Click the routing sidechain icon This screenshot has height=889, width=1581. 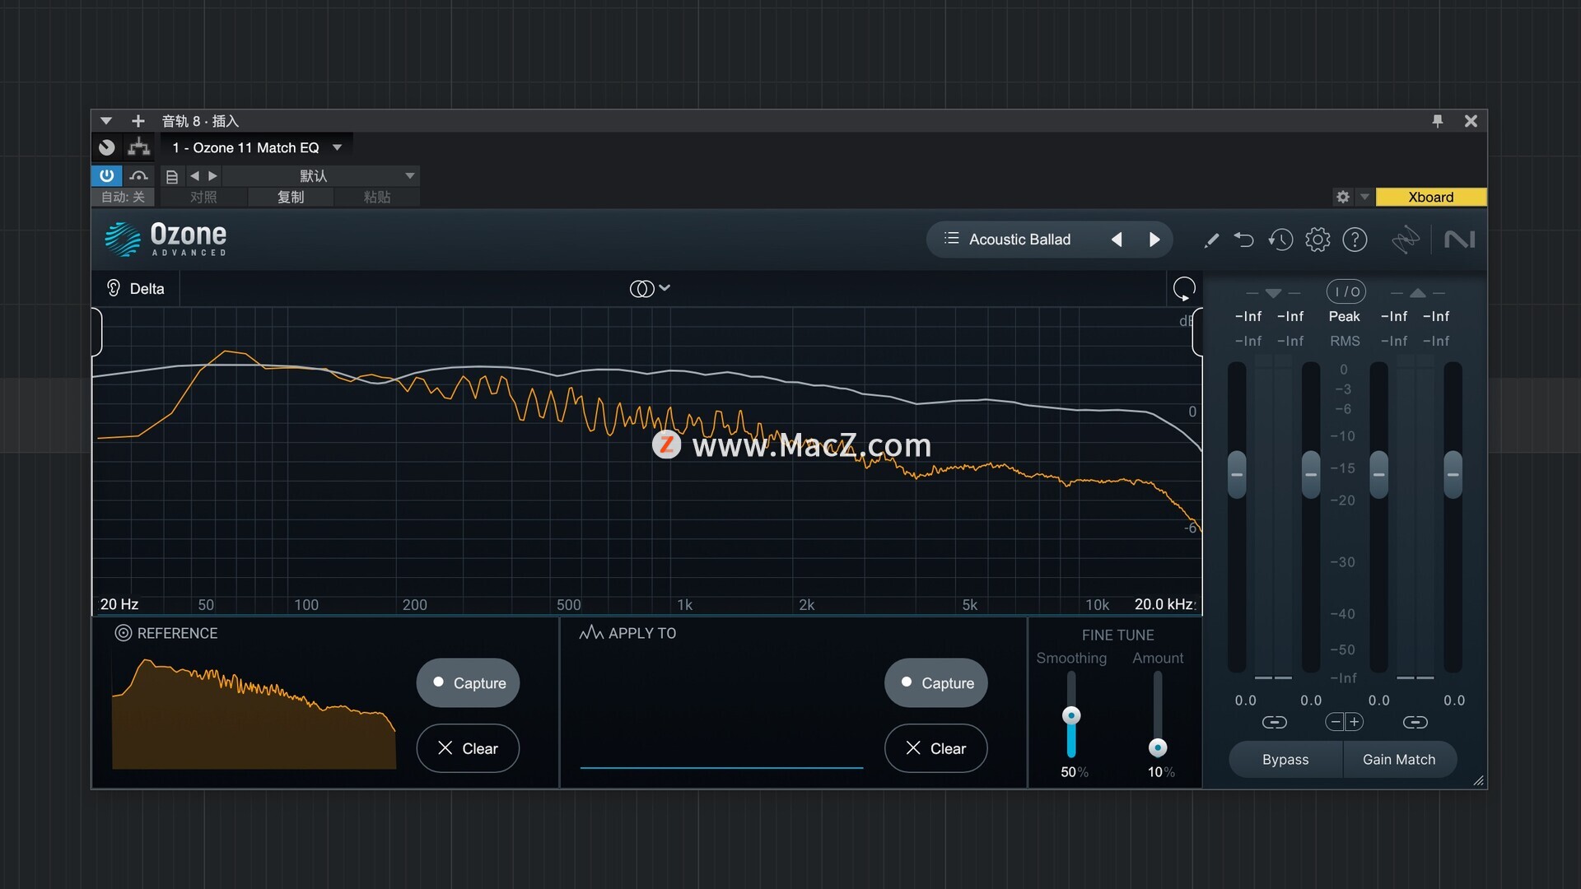[x=138, y=147]
